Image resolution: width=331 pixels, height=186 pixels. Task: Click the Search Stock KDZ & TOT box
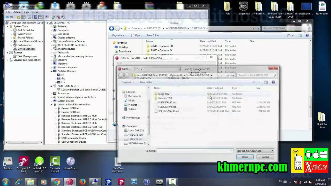click(257, 75)
